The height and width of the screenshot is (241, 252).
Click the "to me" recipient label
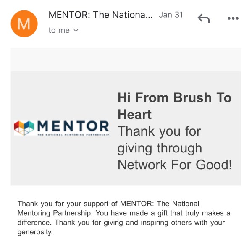pos(59,30)
